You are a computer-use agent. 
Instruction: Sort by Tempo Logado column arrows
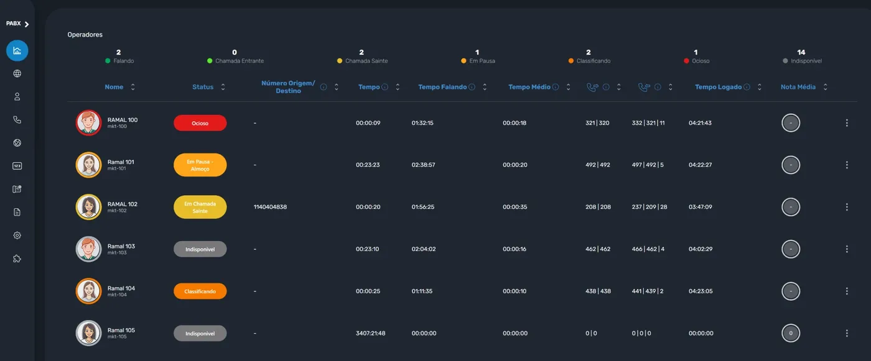760,87
